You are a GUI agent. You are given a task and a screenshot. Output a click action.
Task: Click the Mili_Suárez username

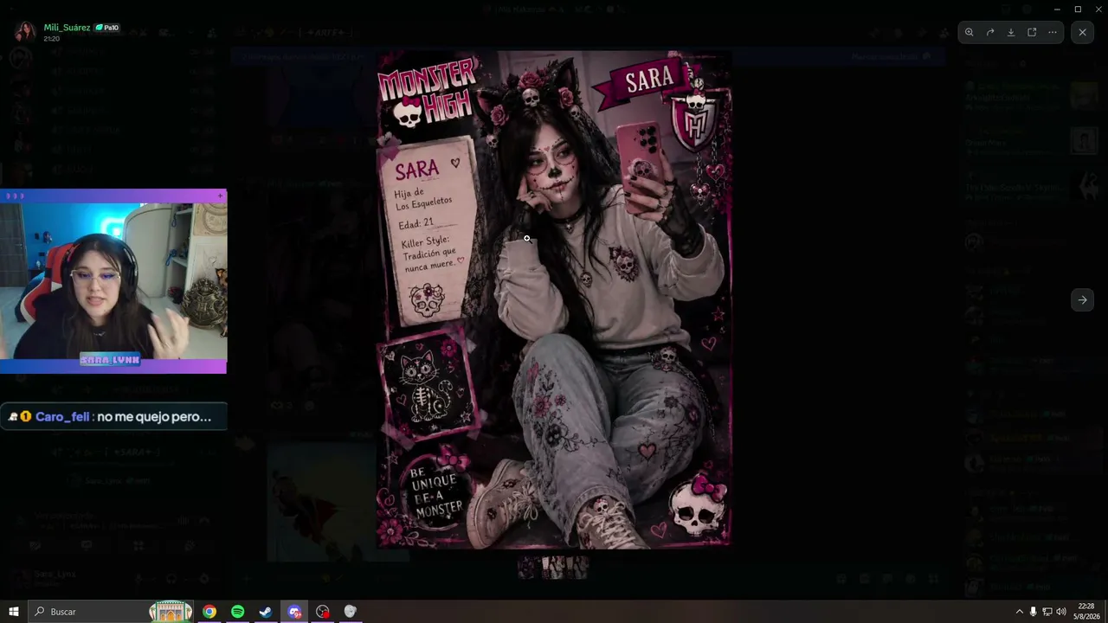point(67,28)
